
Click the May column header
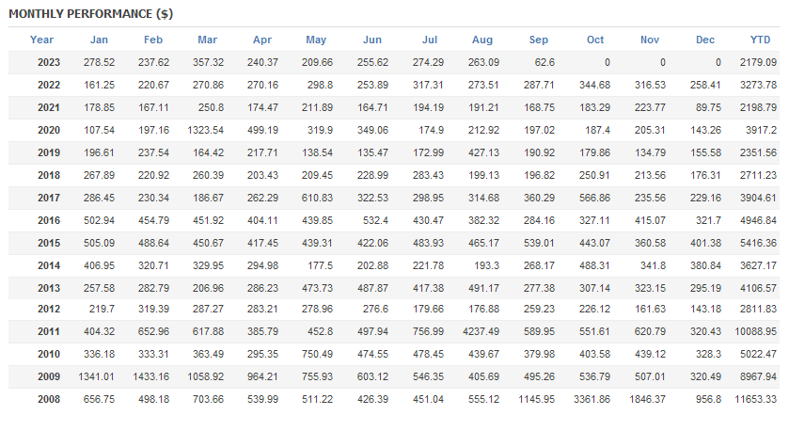coord(316,40)
